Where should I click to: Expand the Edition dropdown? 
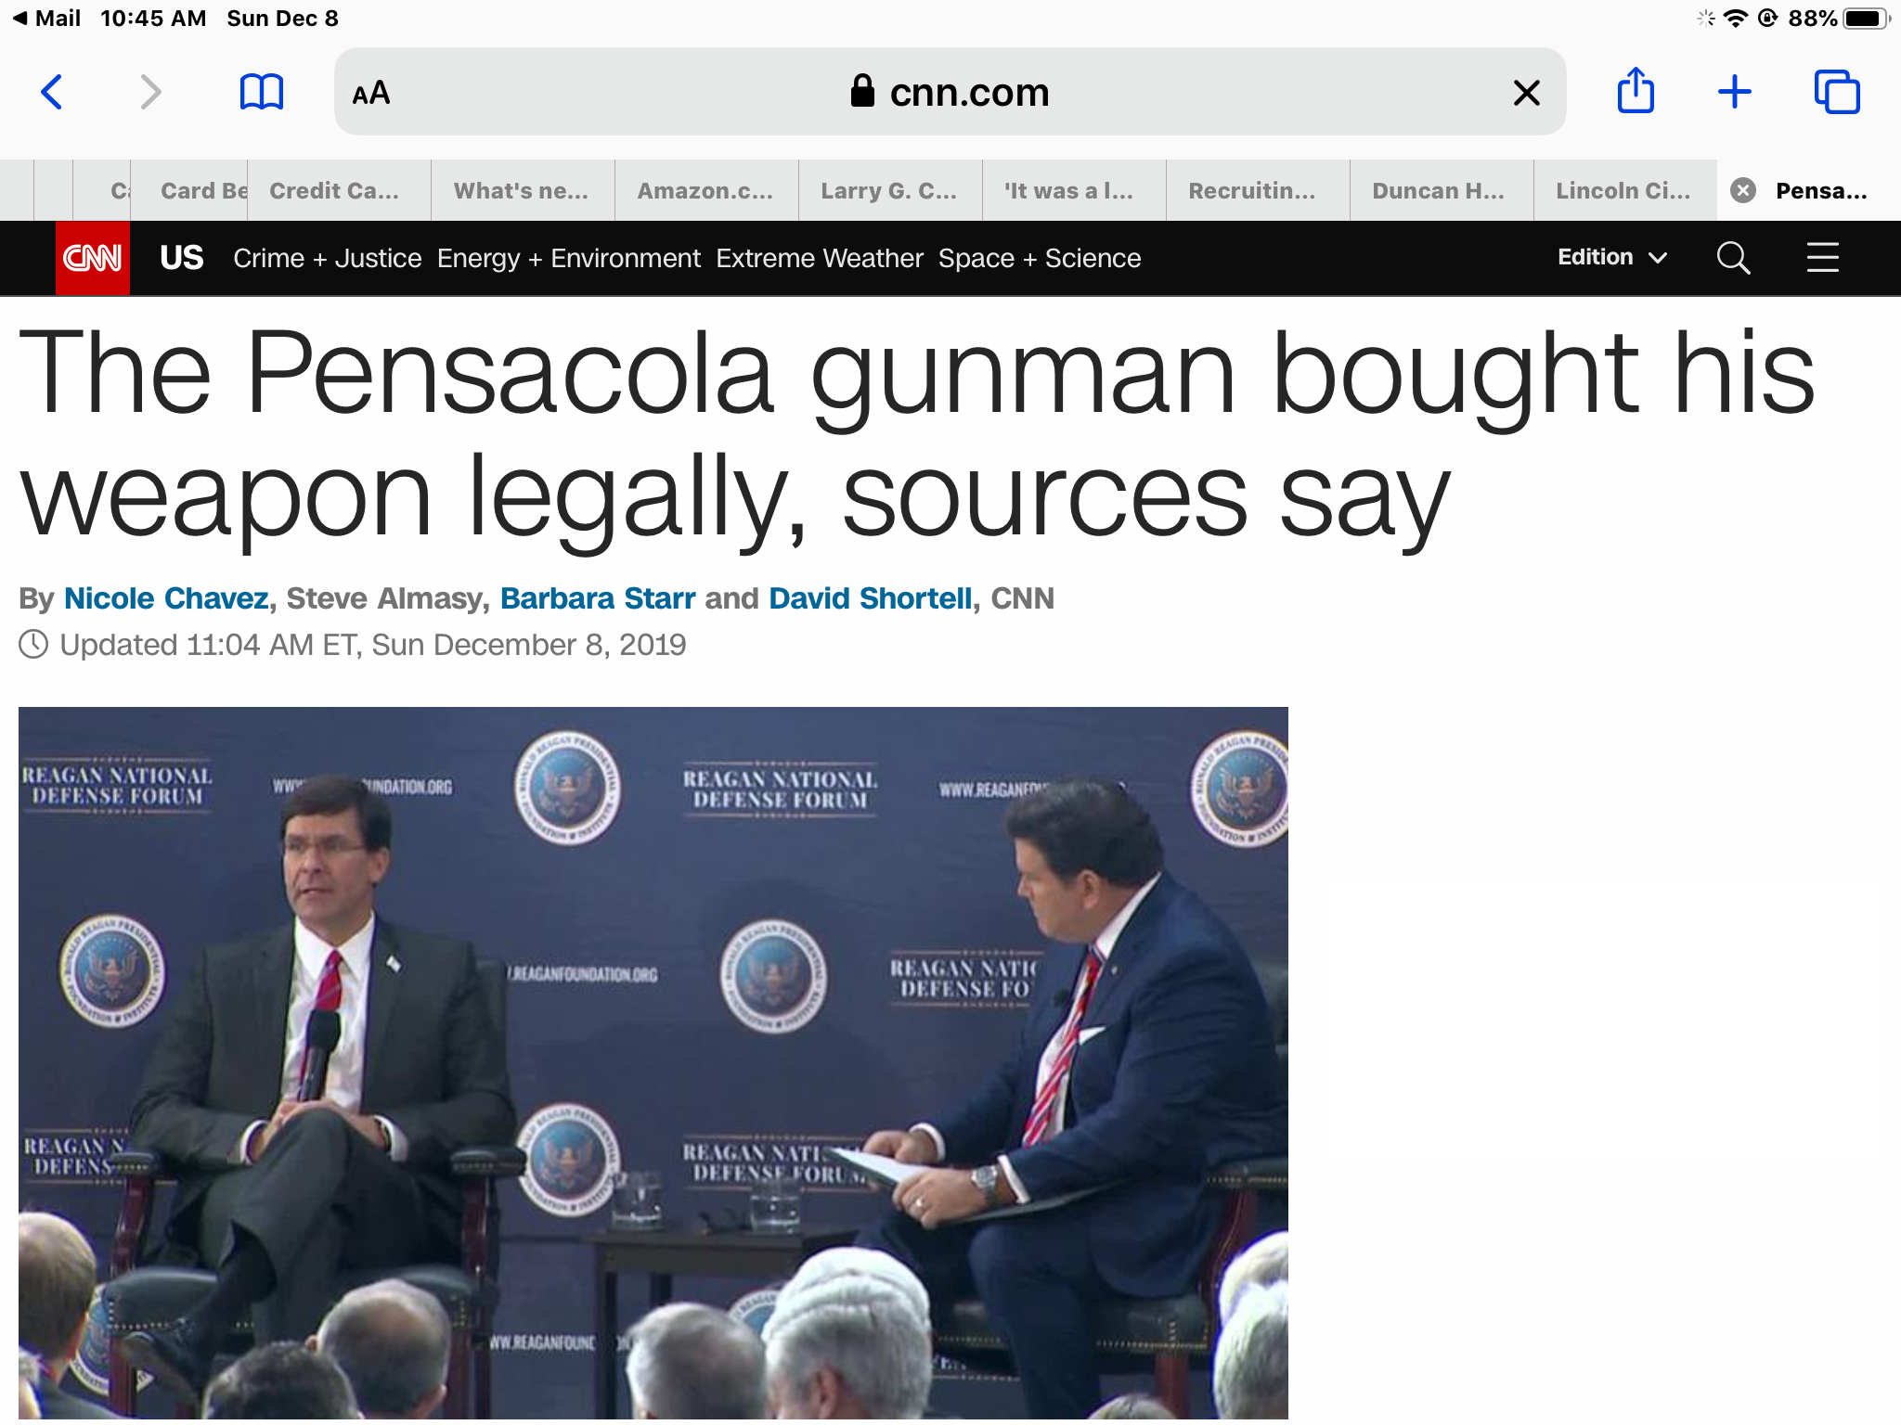[x=1612, y=257]
